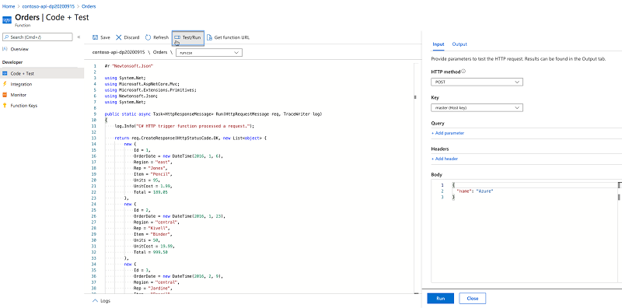Click the Discard X icon
Viewport: 622px width, 308px height.
tap(119, 37)
